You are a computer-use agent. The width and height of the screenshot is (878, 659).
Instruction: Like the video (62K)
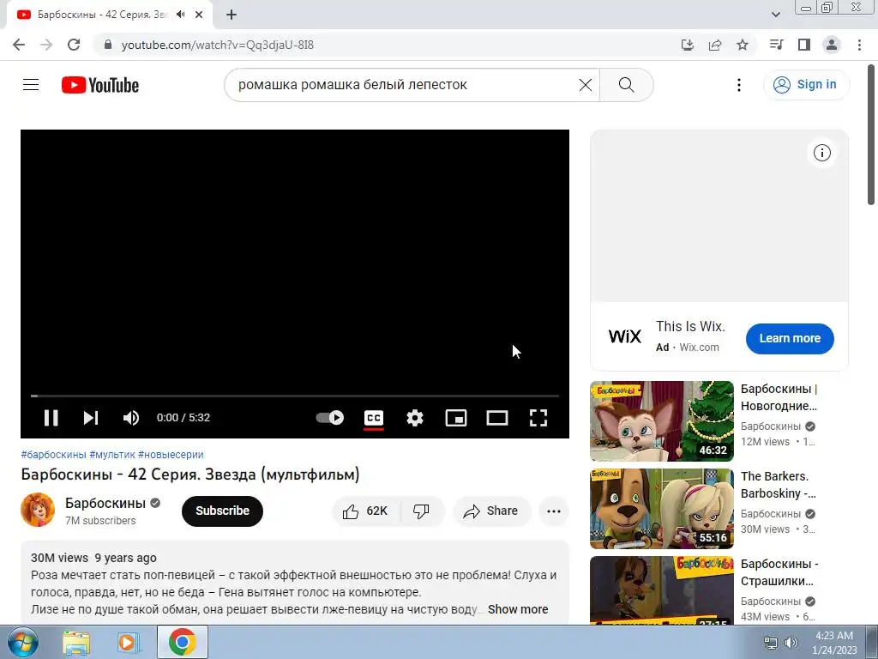[x=365, y=511]
